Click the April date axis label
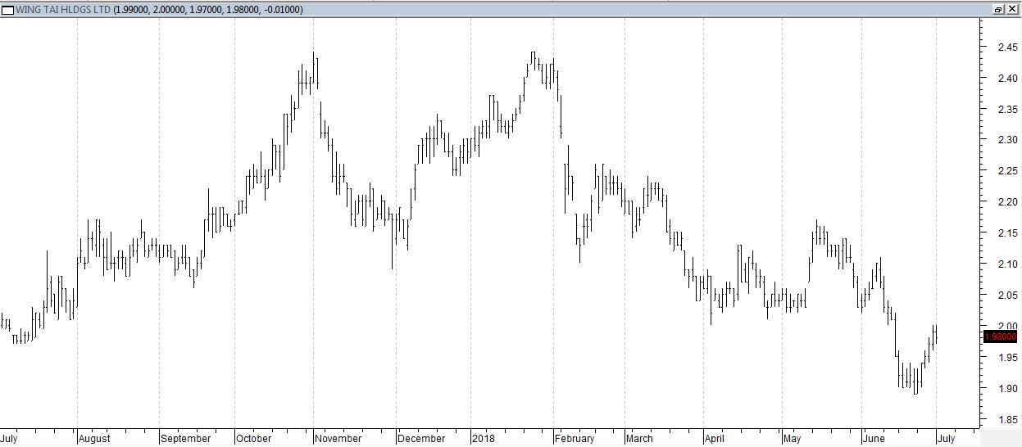Screen dimensions: 1022x447 715,439
